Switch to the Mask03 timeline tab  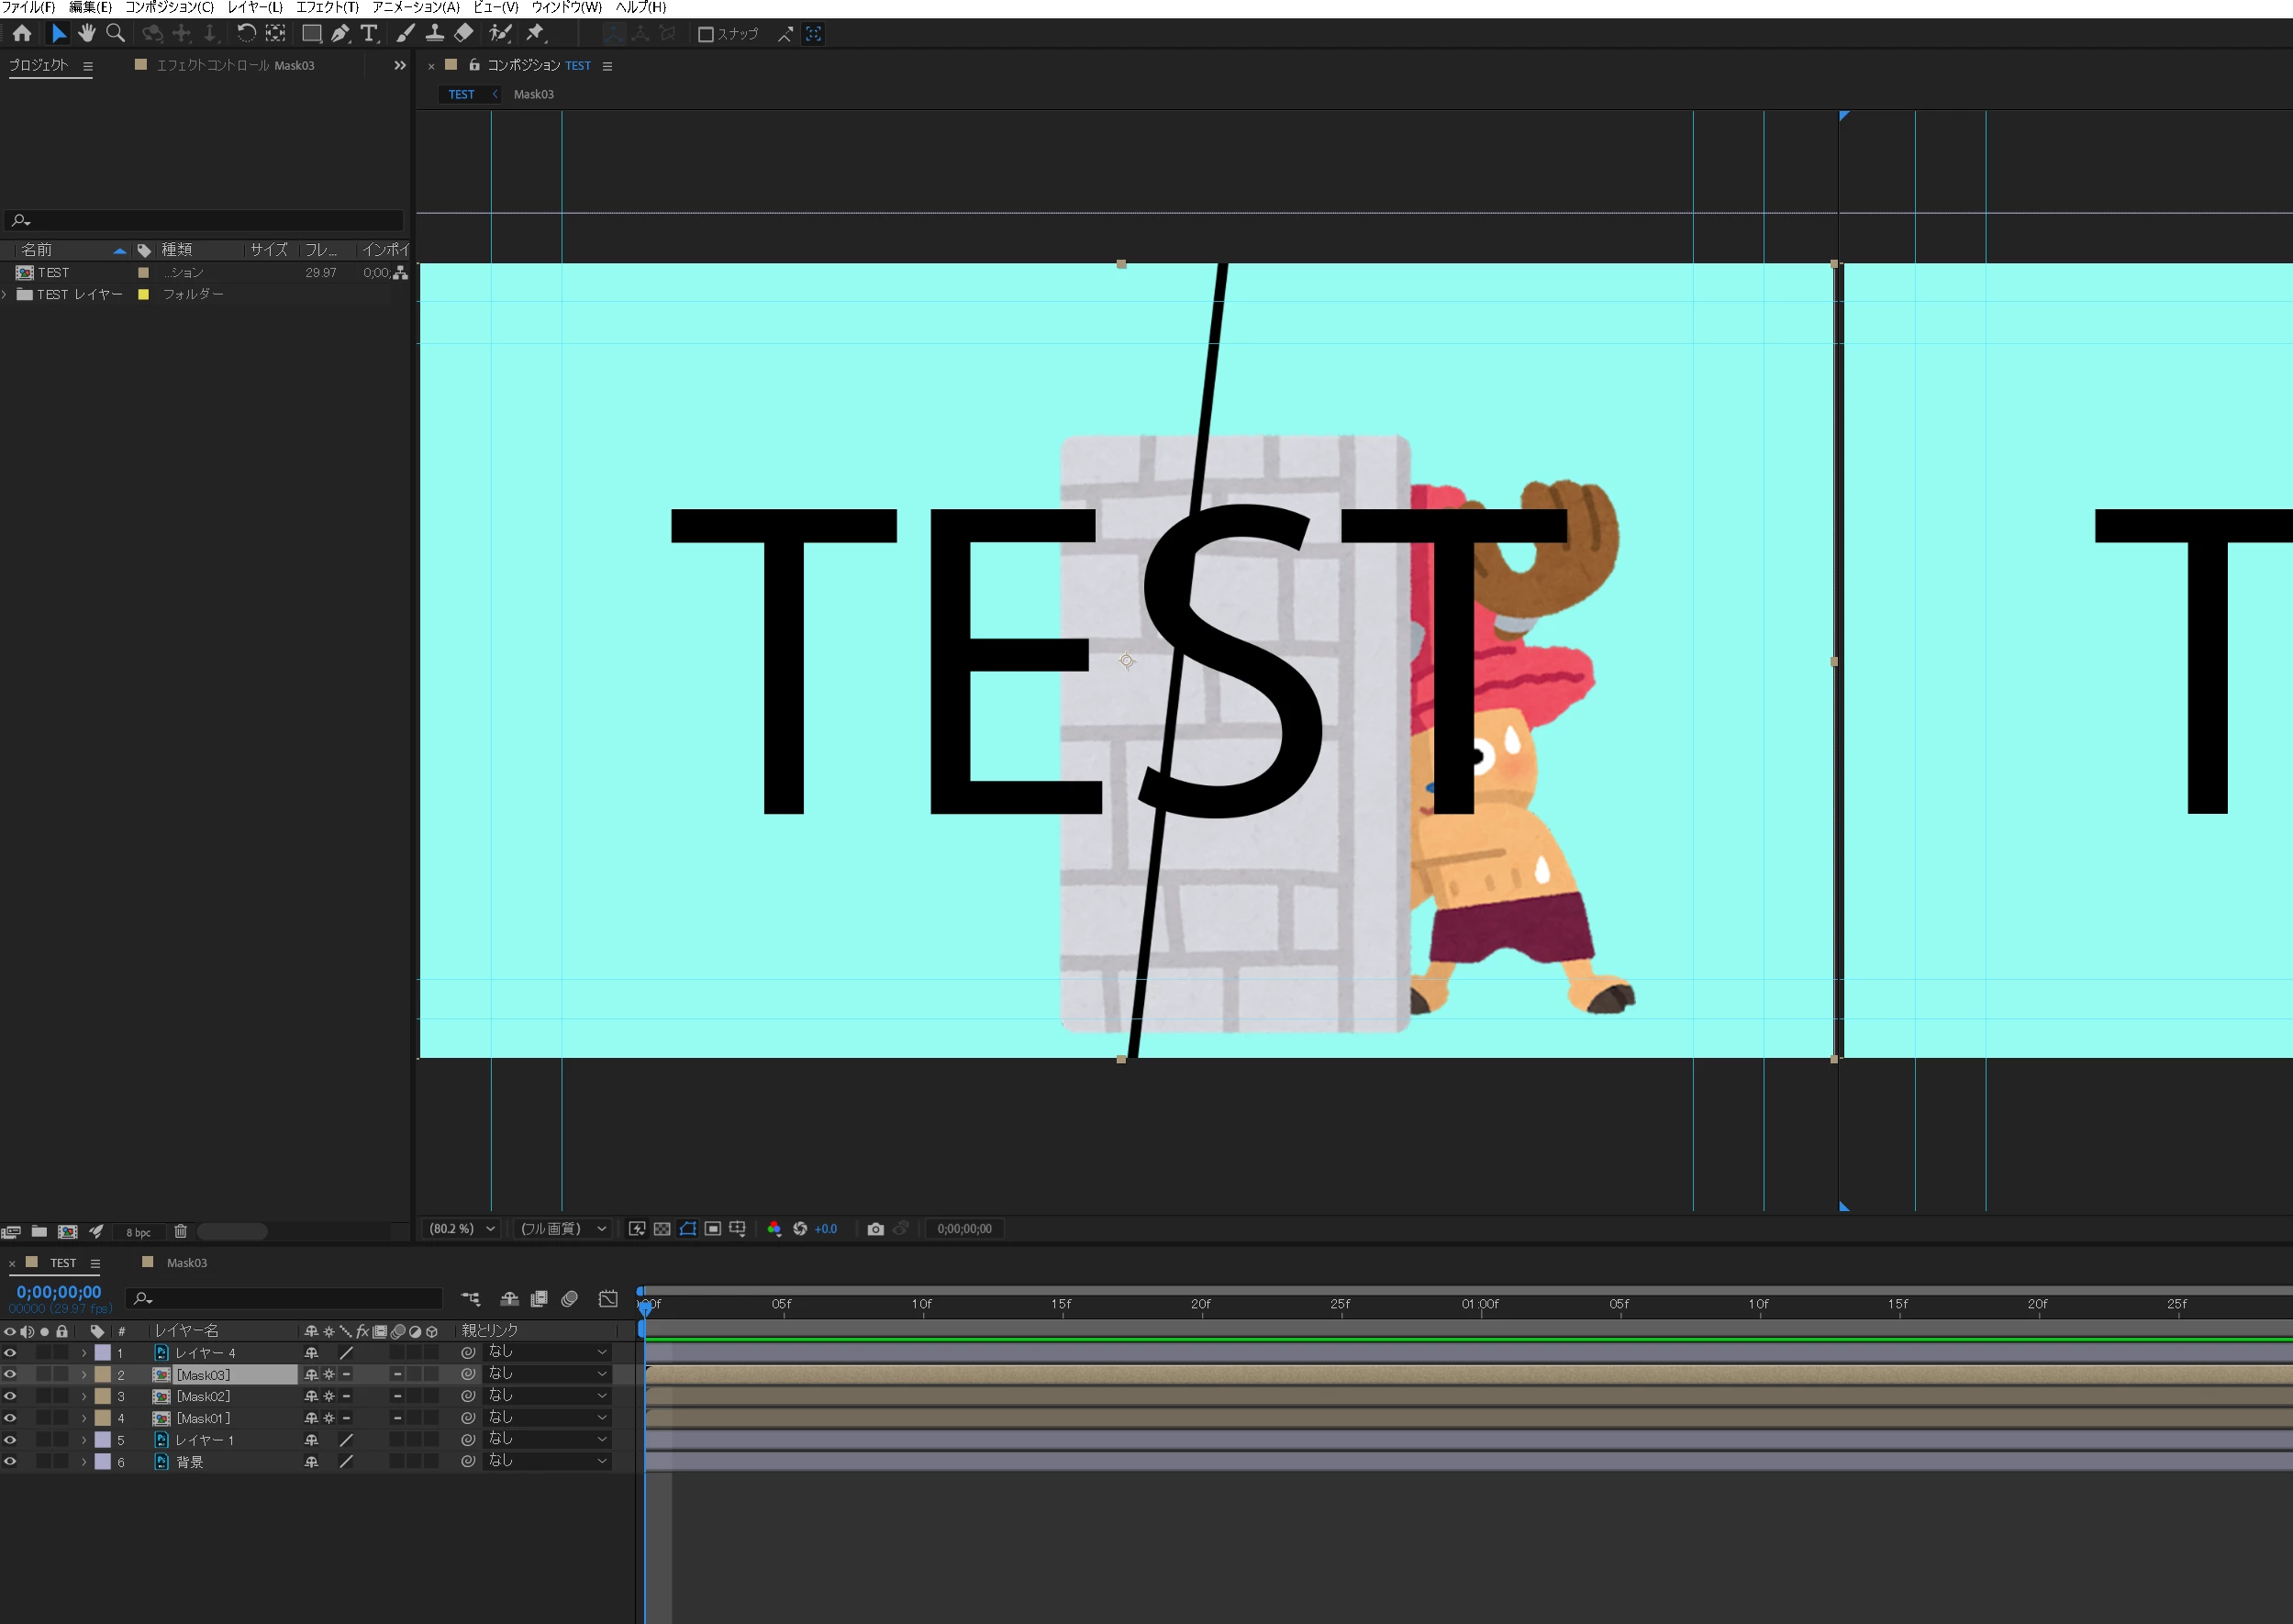pos(186,1263)
